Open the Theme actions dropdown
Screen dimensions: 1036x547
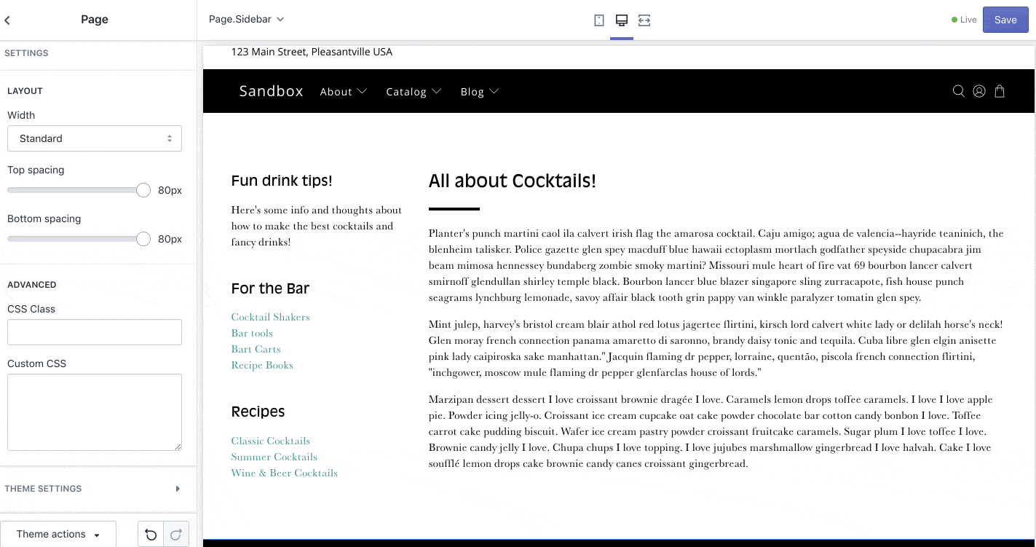[x=58, y=534]
